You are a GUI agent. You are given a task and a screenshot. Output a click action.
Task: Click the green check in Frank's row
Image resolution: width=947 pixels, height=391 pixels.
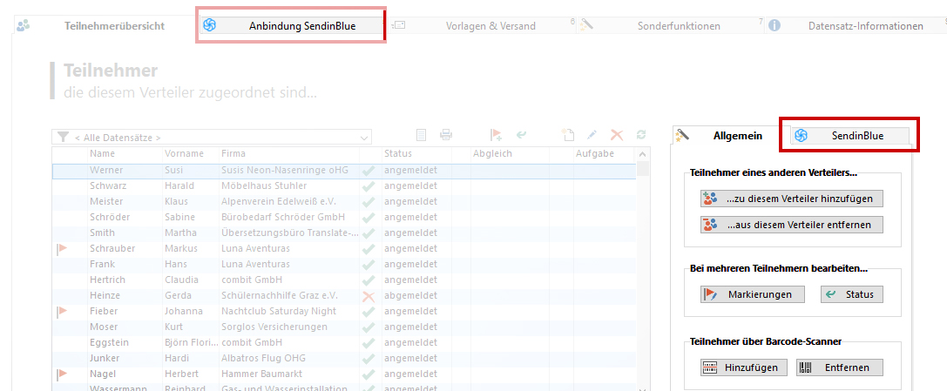369,265
